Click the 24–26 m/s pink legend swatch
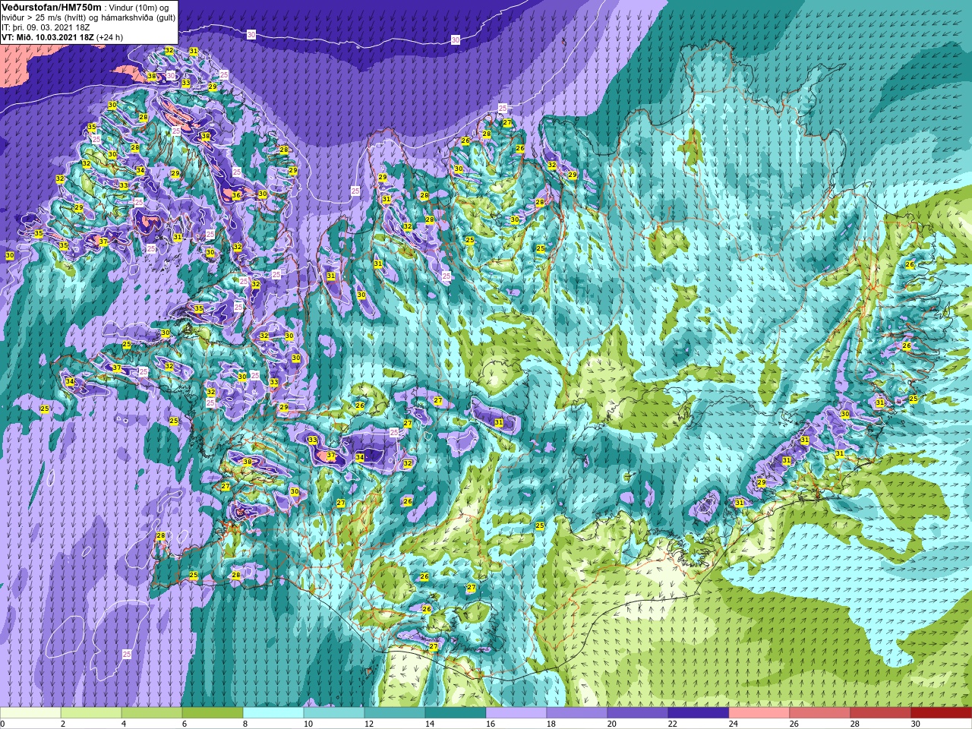Screen dimensions: 972x729 click(759, 713)
